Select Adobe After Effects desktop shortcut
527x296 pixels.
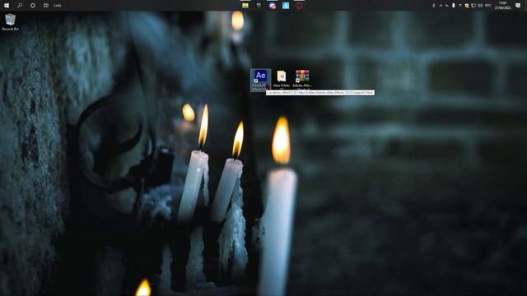click(260, 81)
